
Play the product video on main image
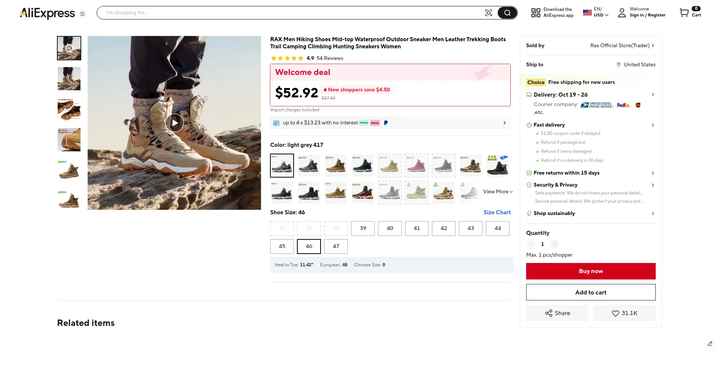(175, 123)
